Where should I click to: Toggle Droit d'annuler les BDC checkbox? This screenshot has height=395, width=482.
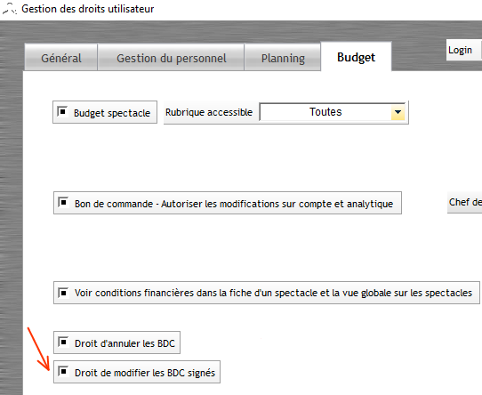click(63, 342)
